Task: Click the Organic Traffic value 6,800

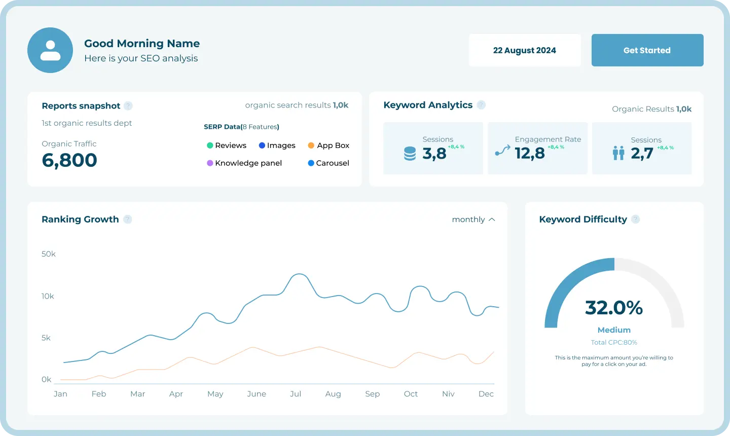Action: (x=69, y=160)
